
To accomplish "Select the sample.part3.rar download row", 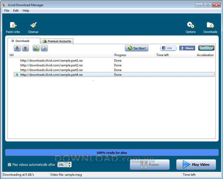I will pos(114,70).
